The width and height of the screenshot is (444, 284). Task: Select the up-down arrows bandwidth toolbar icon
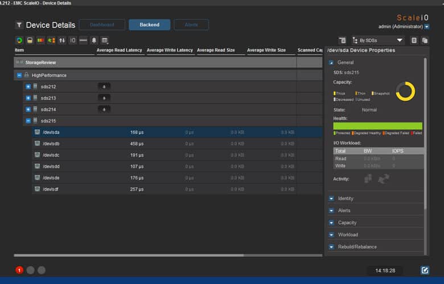[62, 40]
